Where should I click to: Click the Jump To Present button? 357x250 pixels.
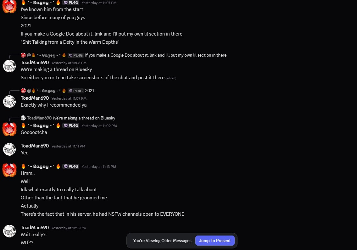point(215,241)
